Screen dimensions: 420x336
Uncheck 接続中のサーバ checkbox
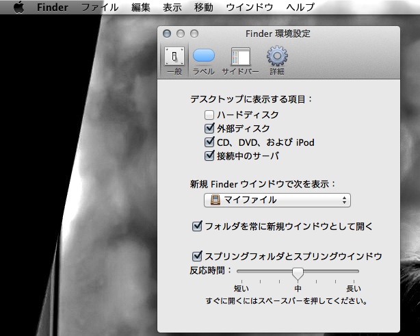[209, 155]
